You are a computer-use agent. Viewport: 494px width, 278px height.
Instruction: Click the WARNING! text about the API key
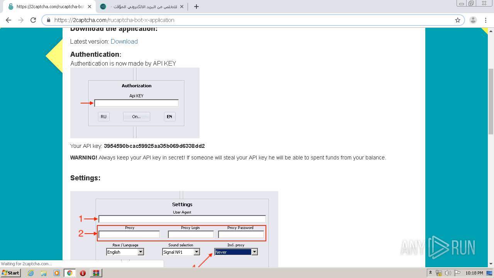(228, 158)
